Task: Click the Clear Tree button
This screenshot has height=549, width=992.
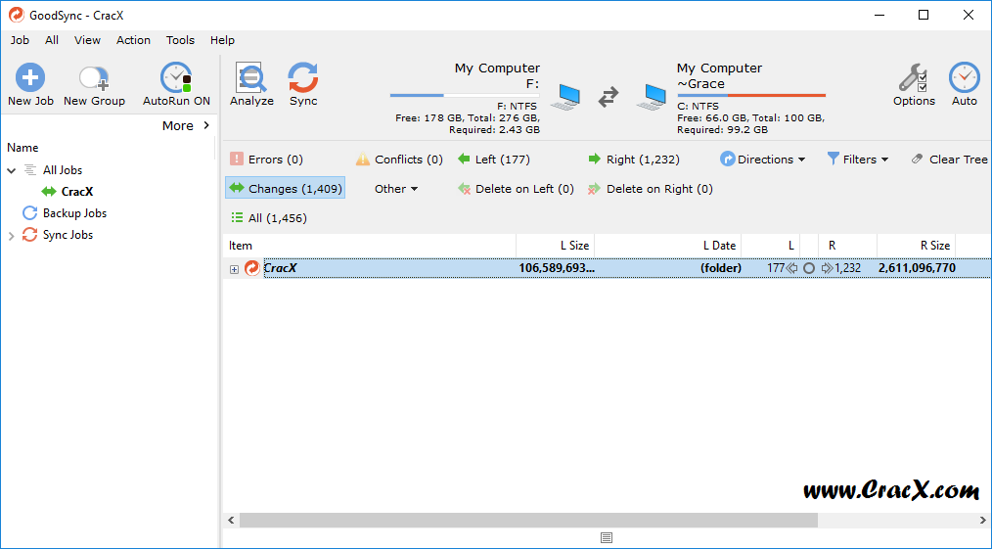Action: (949, 160)
